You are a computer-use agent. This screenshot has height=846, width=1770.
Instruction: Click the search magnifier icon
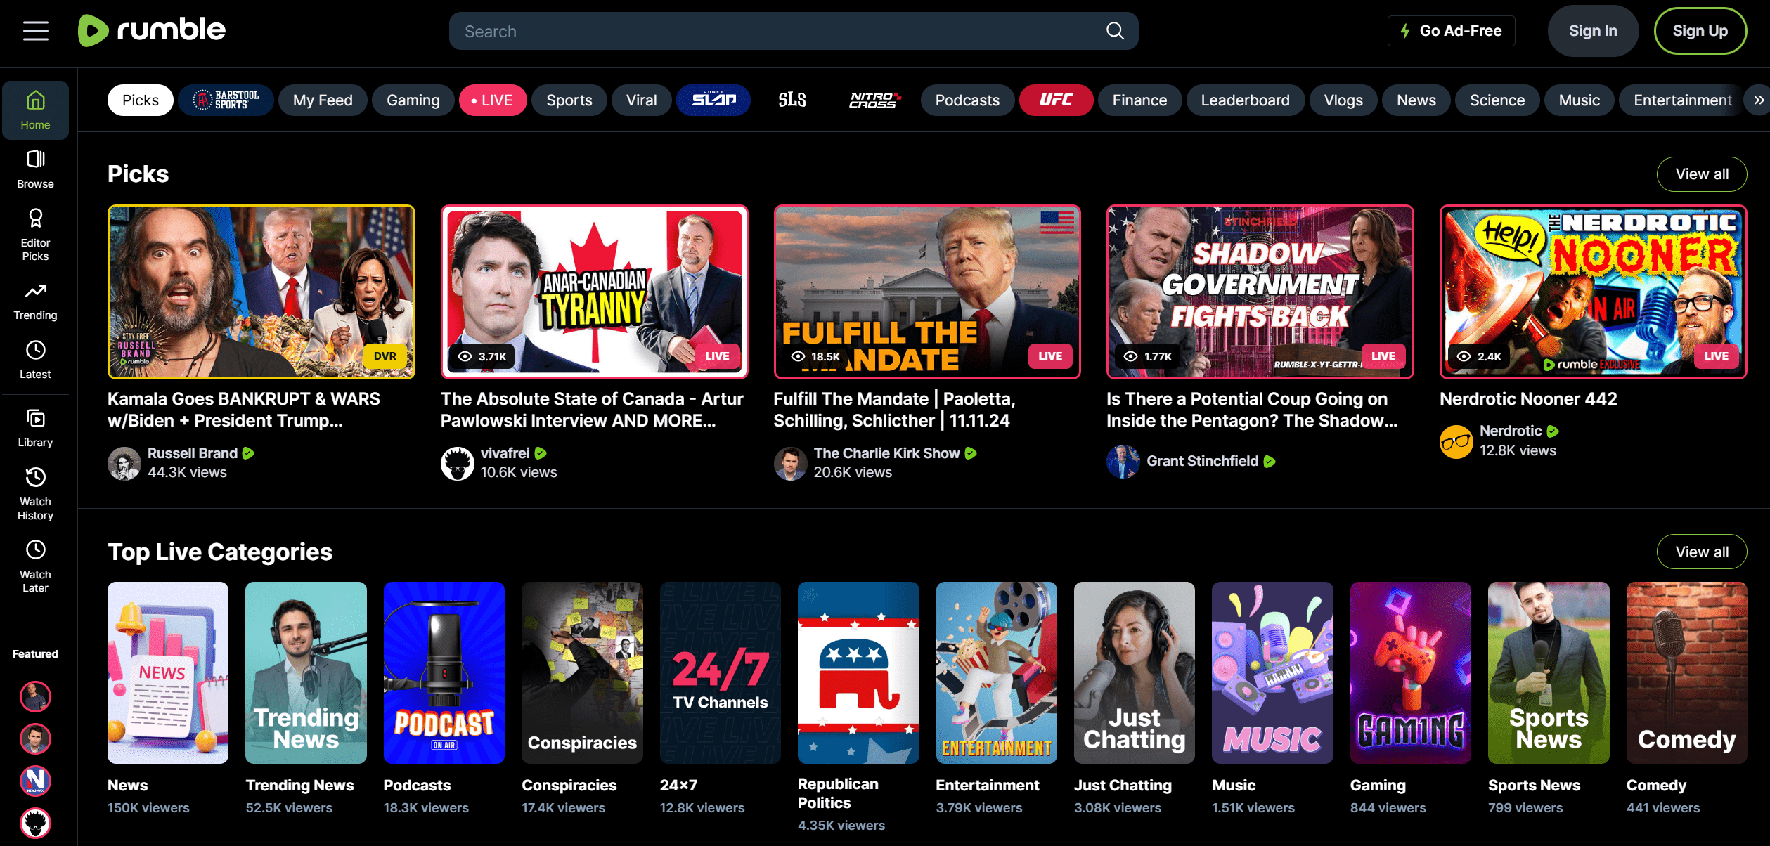tap(1115, 31)
